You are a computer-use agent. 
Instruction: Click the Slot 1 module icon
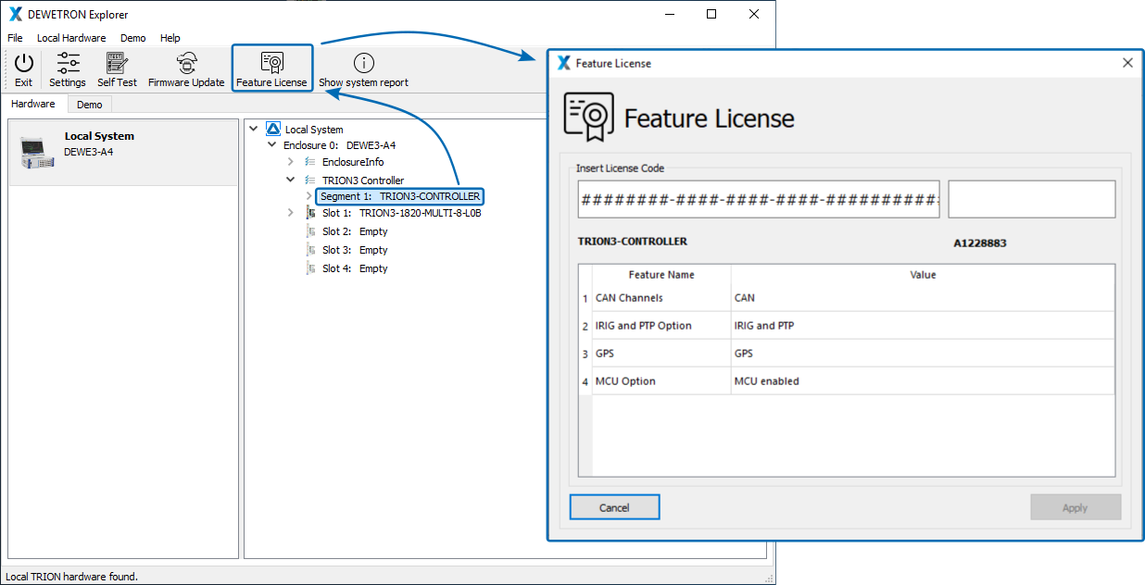(x=310, y=213)
